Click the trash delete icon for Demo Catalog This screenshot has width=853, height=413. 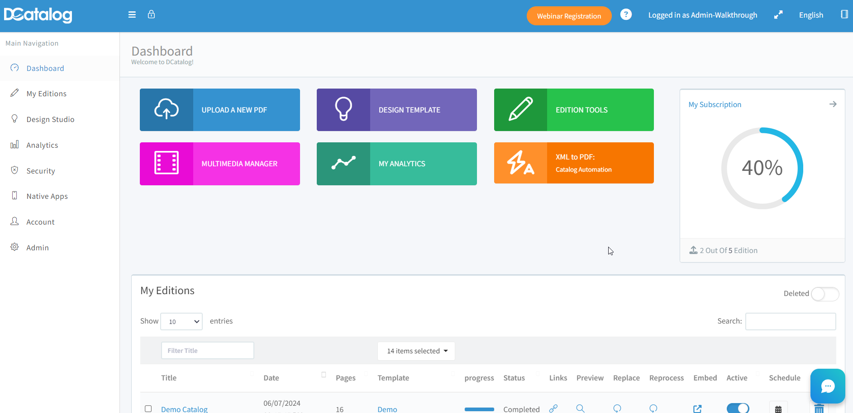pos(819,409)
